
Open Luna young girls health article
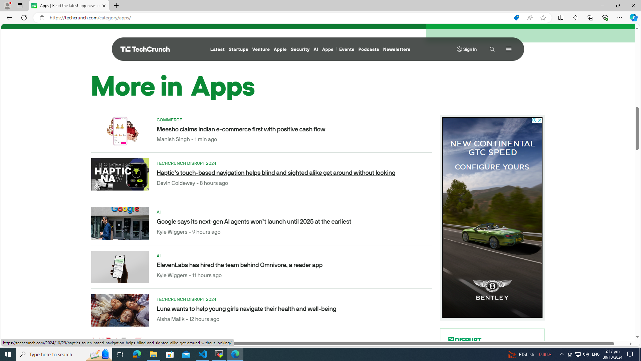[246, 309]
